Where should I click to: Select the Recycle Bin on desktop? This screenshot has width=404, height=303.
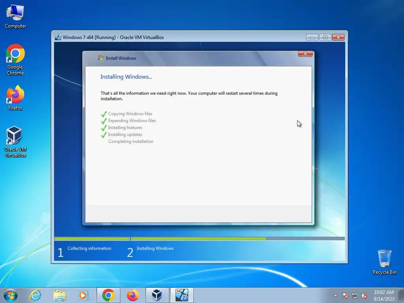[x=384, y=262]
